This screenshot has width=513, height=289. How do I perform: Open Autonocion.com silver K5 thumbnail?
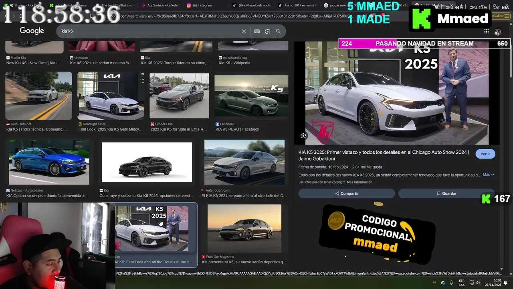pos(244,162)
